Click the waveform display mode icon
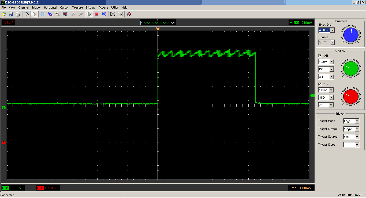Viewport: 366px width, 198px height. pyautogui.click(x=65, y=14)
